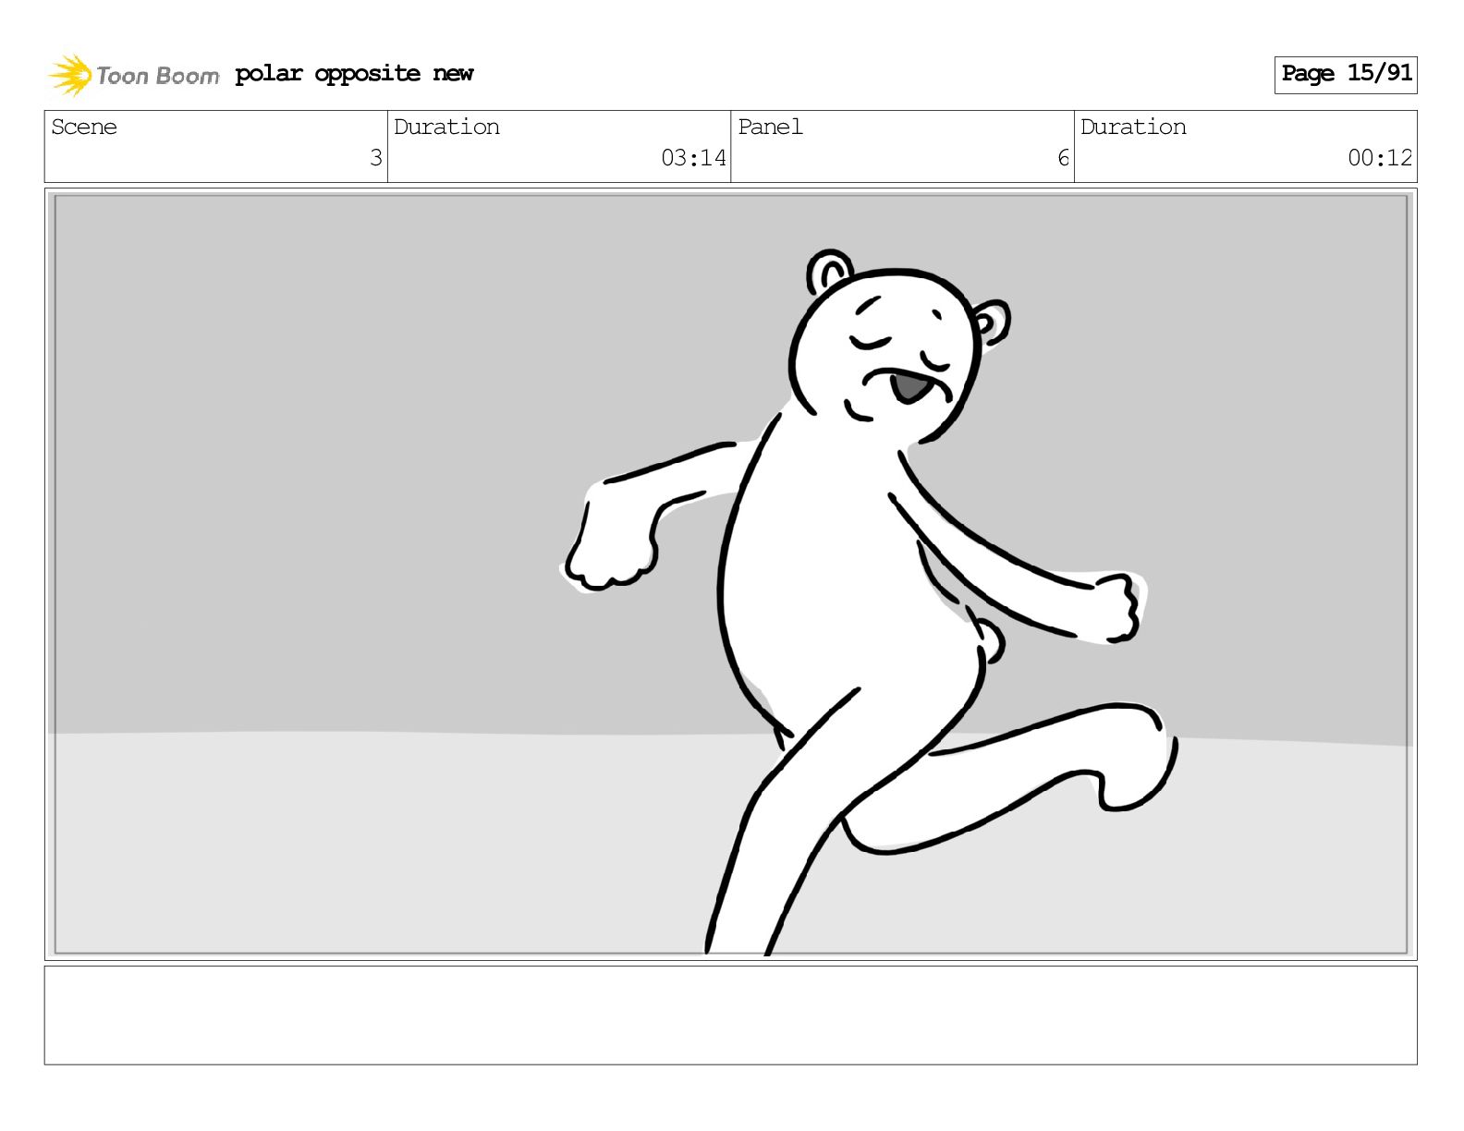
Task: Click scene duration value 03:14
Action: coord(693,158)
